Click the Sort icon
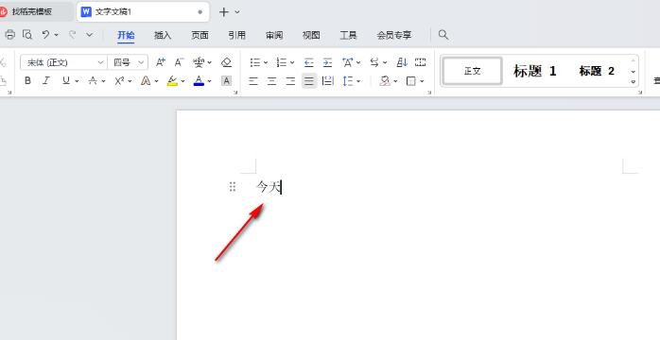 [x=402, y=62]
